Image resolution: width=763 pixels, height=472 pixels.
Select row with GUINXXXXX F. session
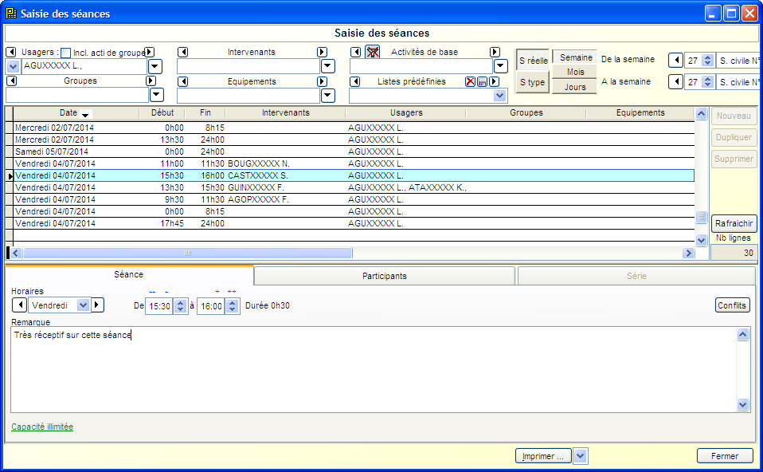click(354, 187)
